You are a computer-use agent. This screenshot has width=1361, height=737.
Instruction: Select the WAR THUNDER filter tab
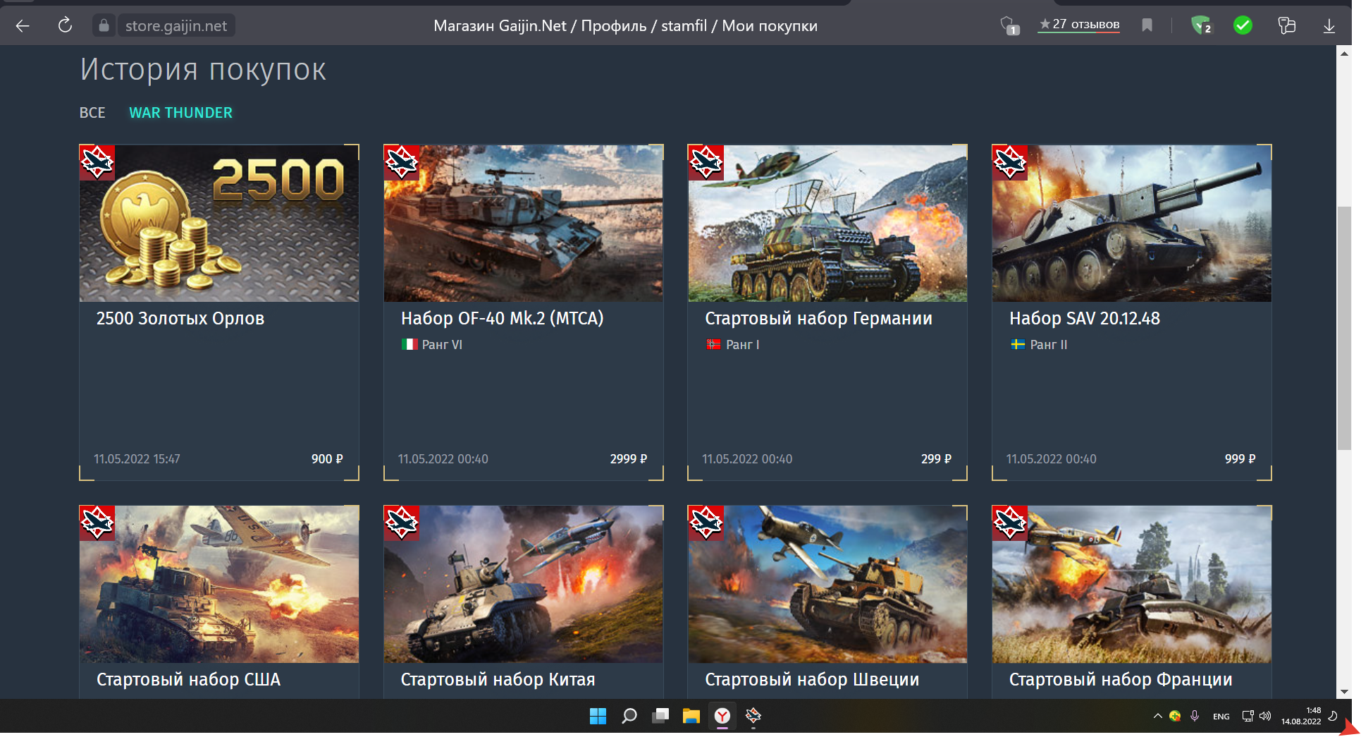click(180, 113)
